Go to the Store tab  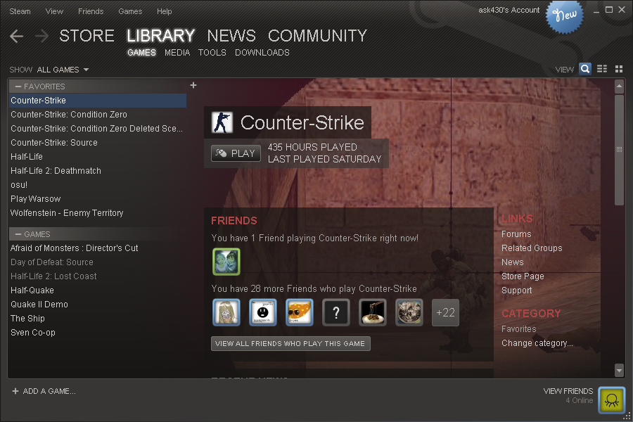pos(87,36)
